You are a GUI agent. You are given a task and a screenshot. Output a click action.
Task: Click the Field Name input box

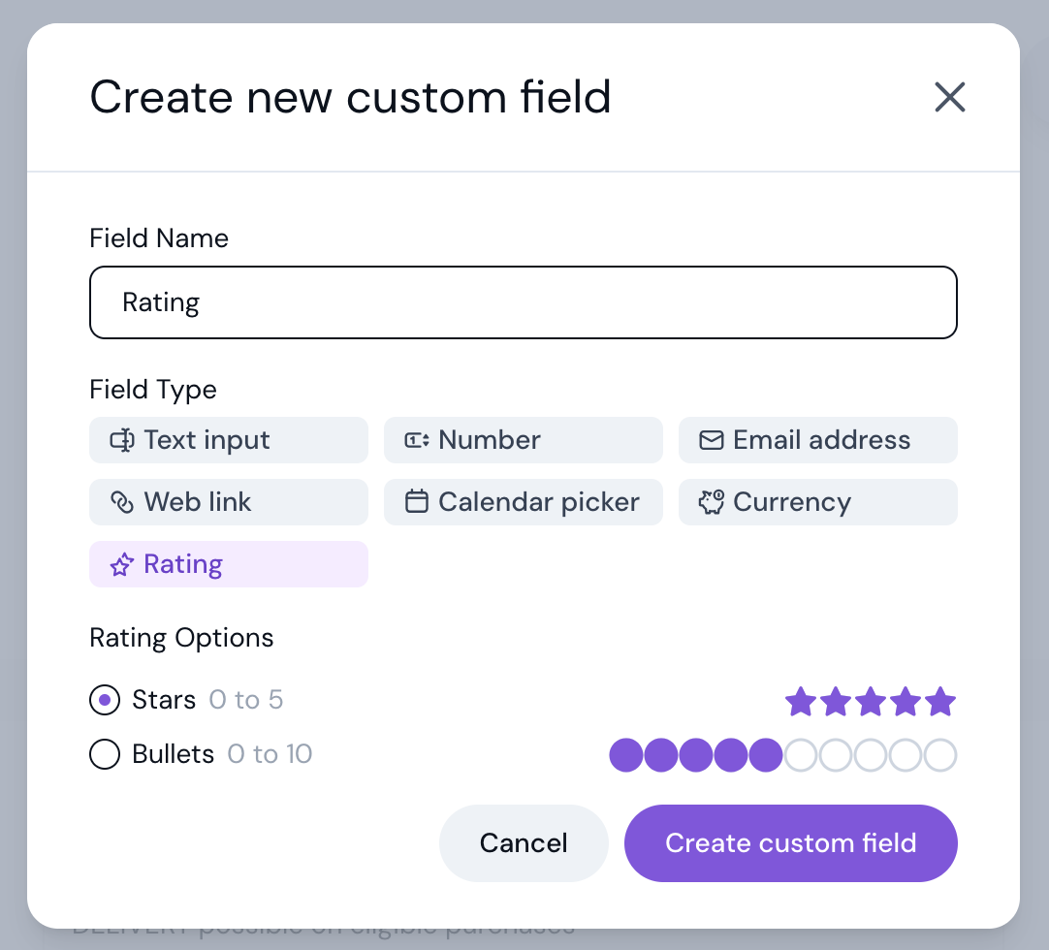(x=524, y=302)
